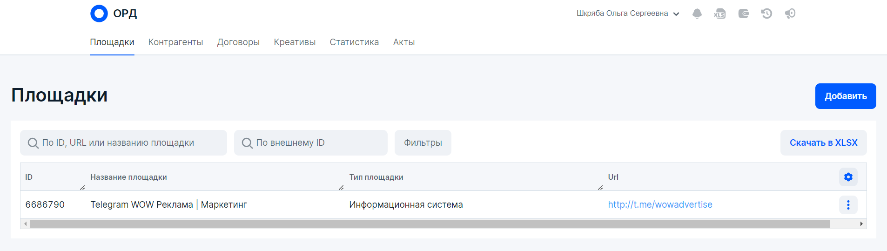Click the XLS file icon in header

(719, 14)
